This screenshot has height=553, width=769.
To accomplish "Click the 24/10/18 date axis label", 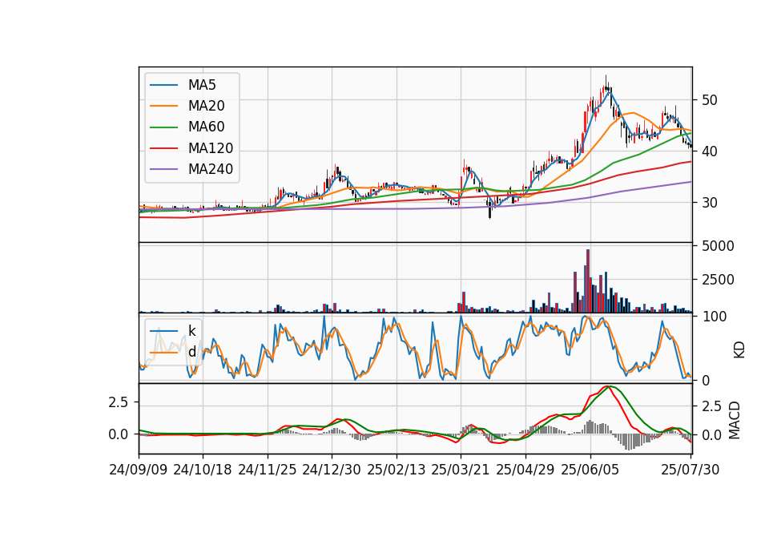I will [x=203, y=470].
